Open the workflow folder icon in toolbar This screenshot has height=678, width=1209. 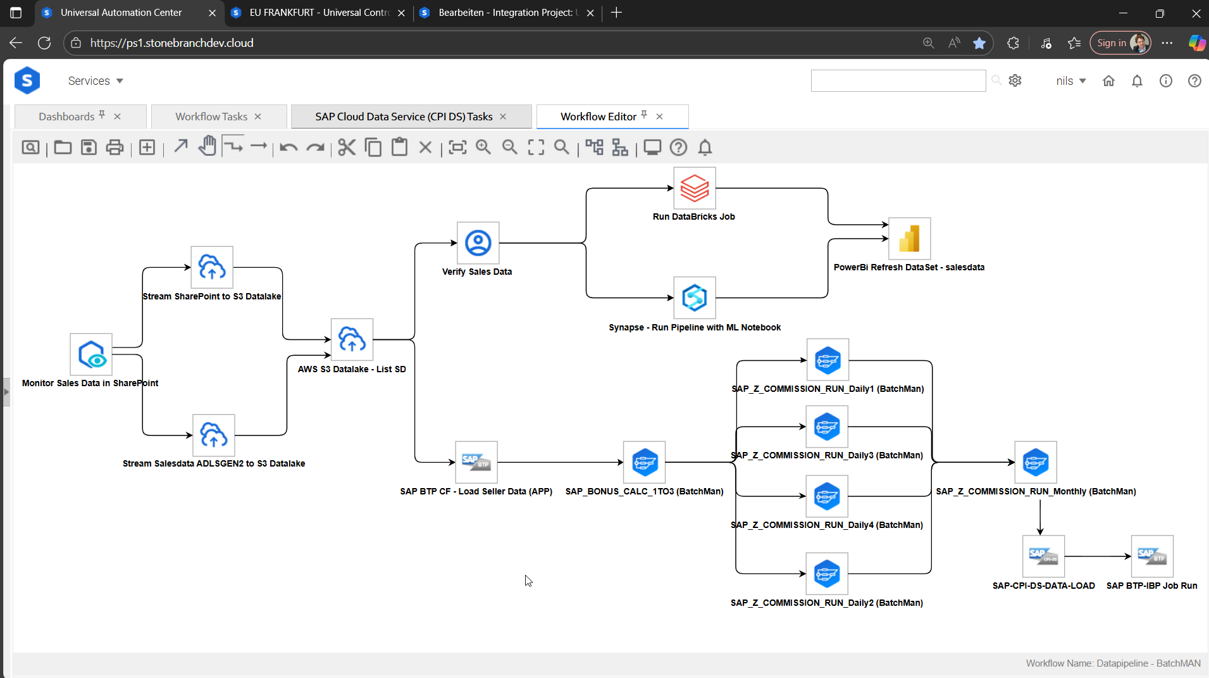63,148
